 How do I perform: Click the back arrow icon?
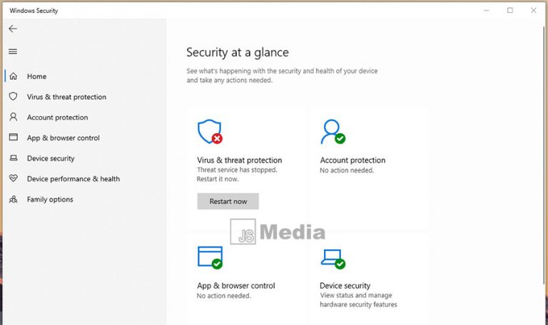(13, 29)
